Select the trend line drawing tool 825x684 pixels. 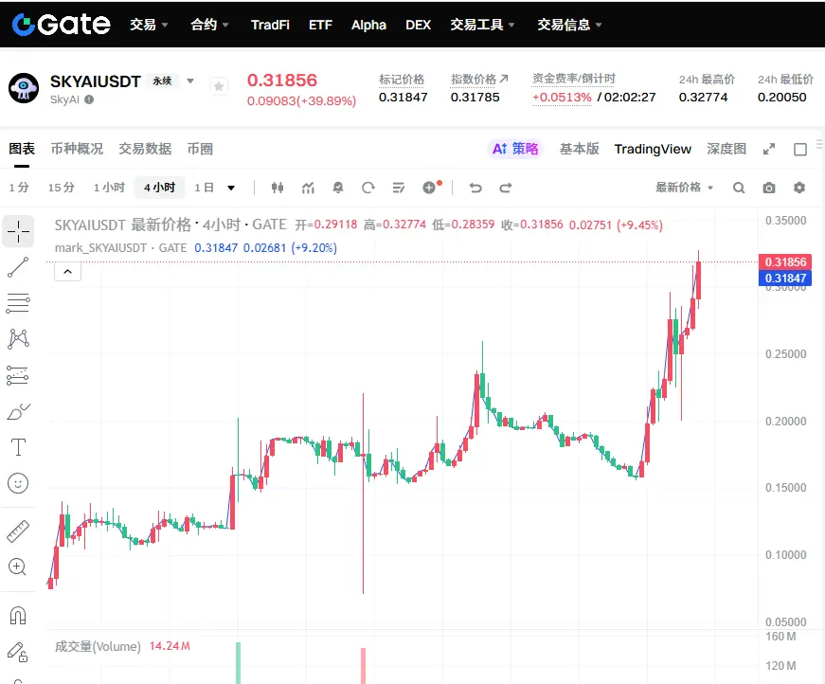coord(18,267)
